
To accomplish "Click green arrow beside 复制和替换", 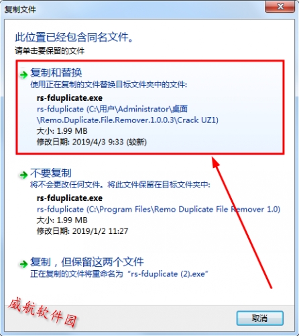I will click(23, 75).
